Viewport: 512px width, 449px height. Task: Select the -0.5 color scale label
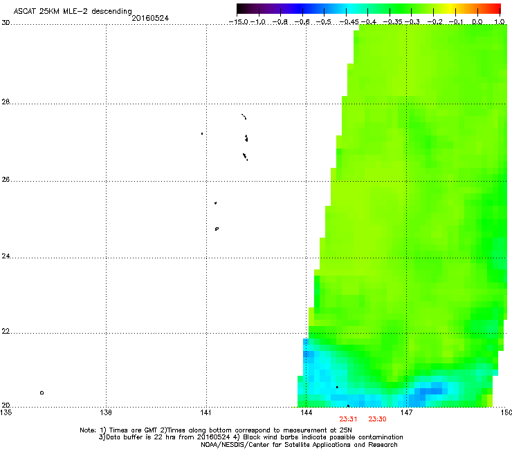coord(324,22)
